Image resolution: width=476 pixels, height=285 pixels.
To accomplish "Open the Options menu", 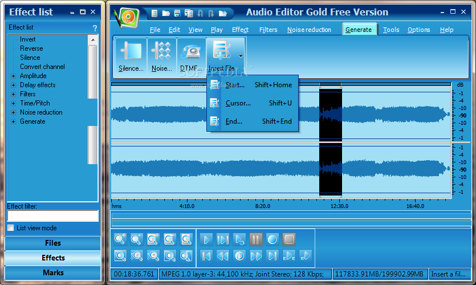I will coord(418,30).
